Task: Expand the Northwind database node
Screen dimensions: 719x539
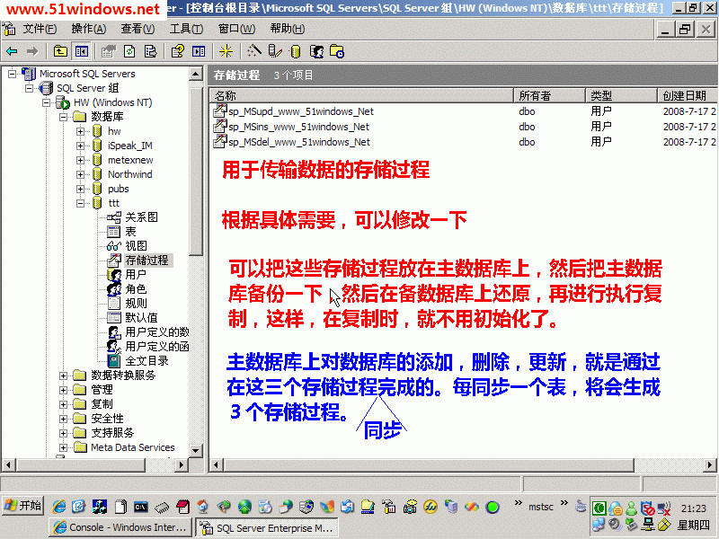Action: point(81,174)
